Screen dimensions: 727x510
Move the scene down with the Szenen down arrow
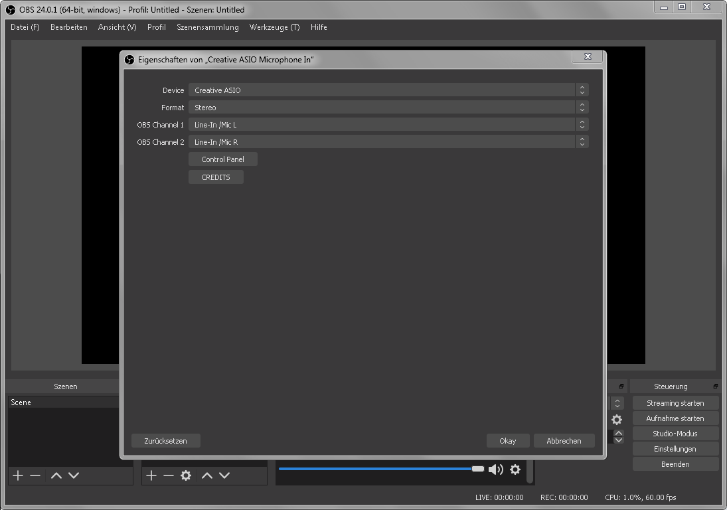point(74,475)
